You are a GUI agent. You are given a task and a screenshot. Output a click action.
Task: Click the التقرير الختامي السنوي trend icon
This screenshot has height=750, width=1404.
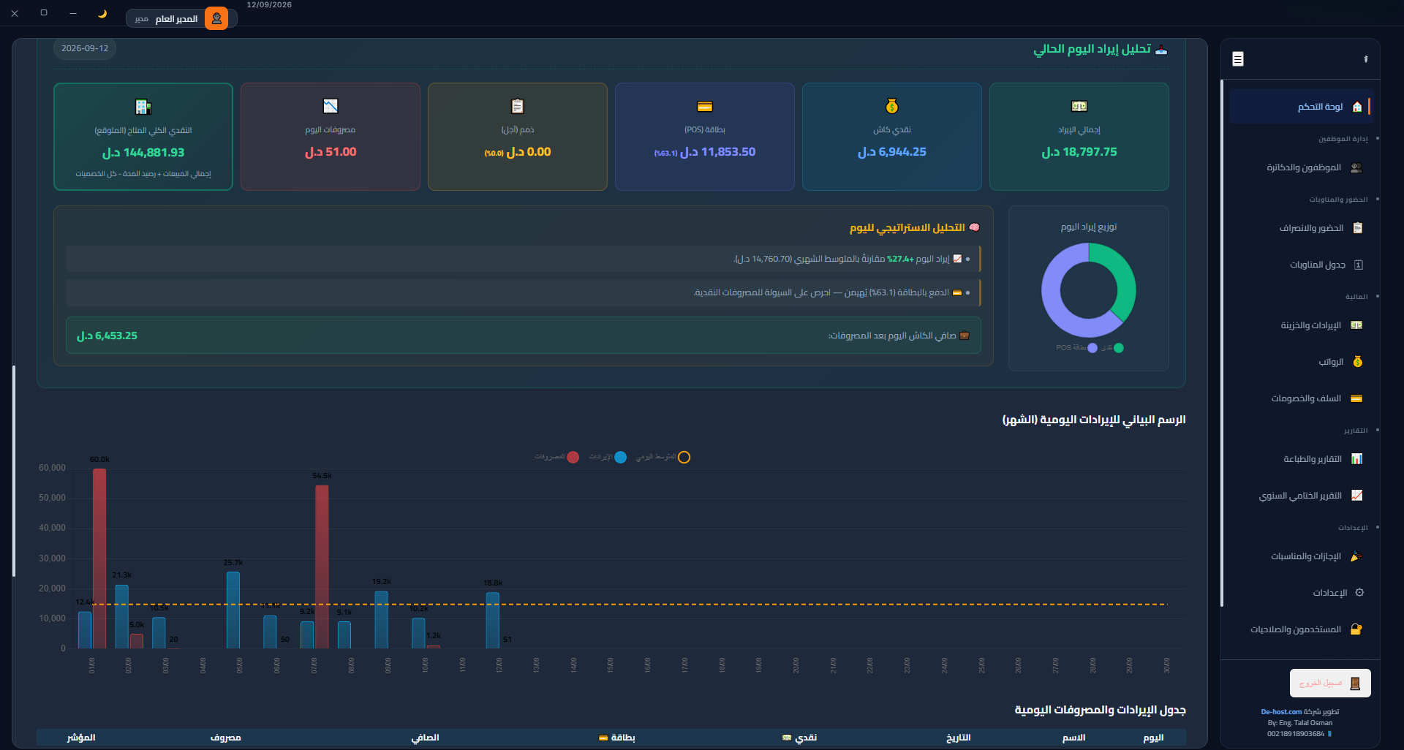(1356, 496)
